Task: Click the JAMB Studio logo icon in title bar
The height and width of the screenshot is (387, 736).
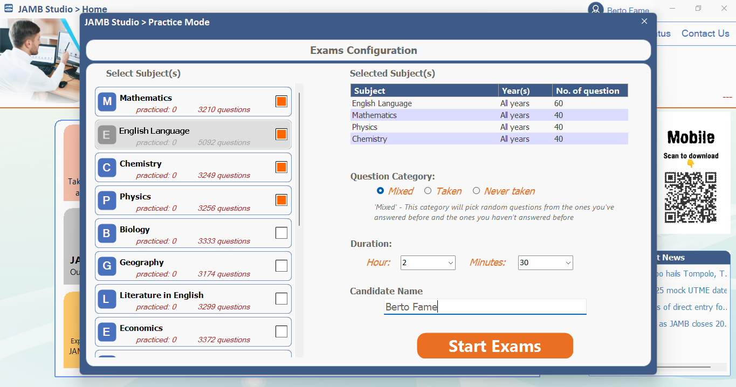Action: click(x=8, y=9)
